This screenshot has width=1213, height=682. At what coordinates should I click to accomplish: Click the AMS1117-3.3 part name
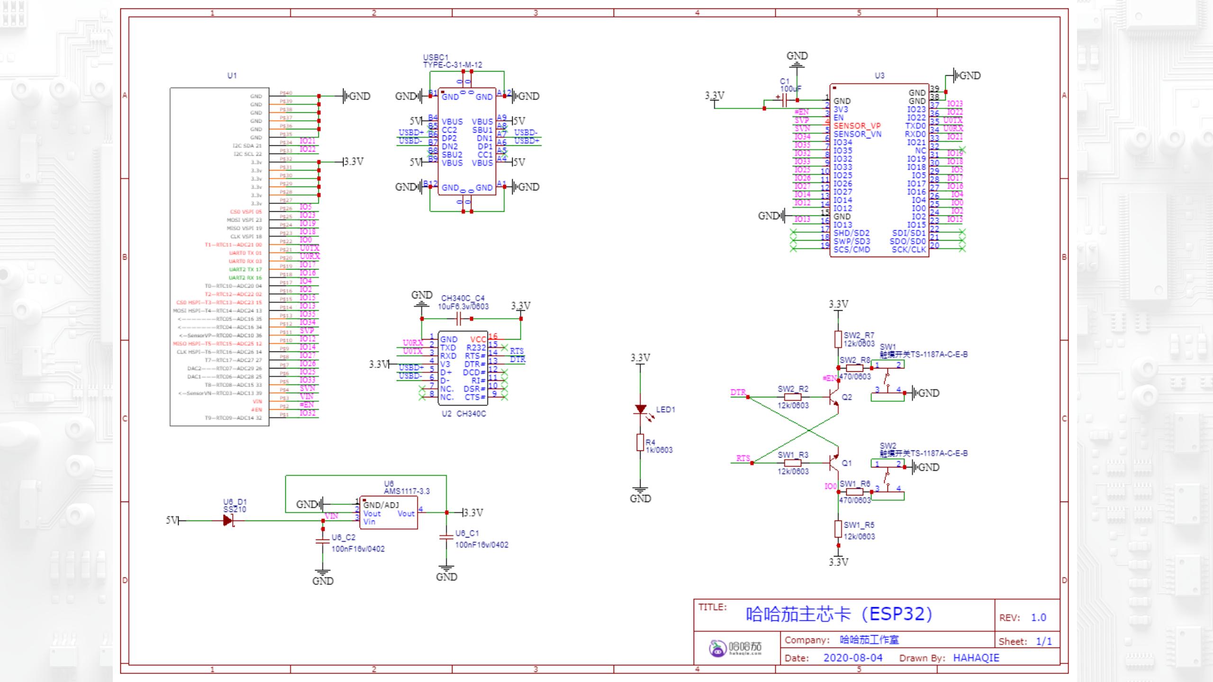click(407, 492)
